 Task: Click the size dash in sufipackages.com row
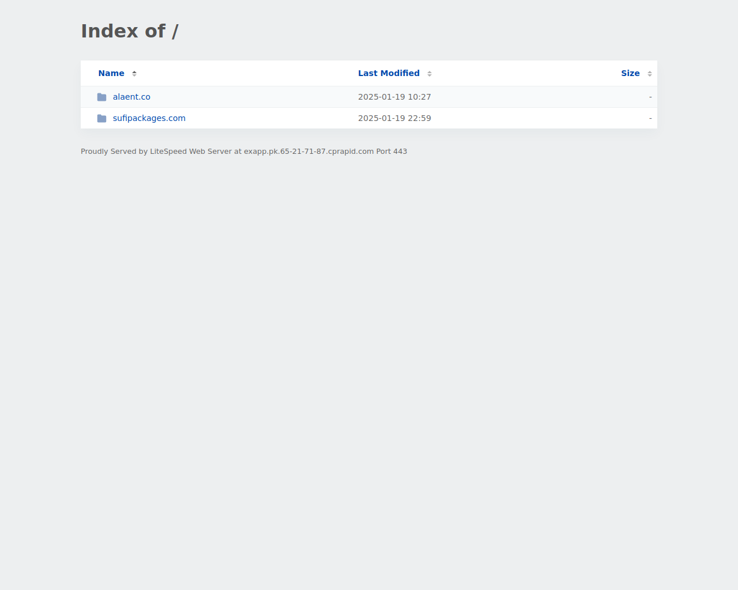coord(650,118)
